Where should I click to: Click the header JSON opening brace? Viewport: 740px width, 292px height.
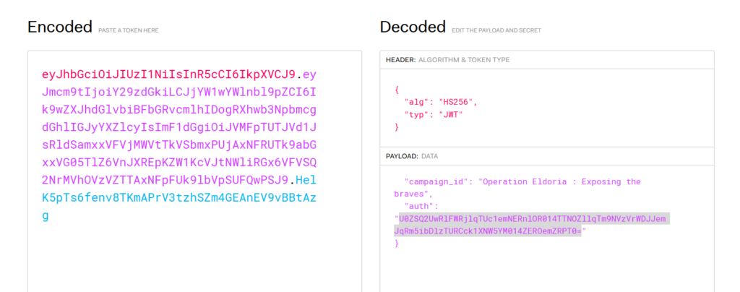click(397, 89)
